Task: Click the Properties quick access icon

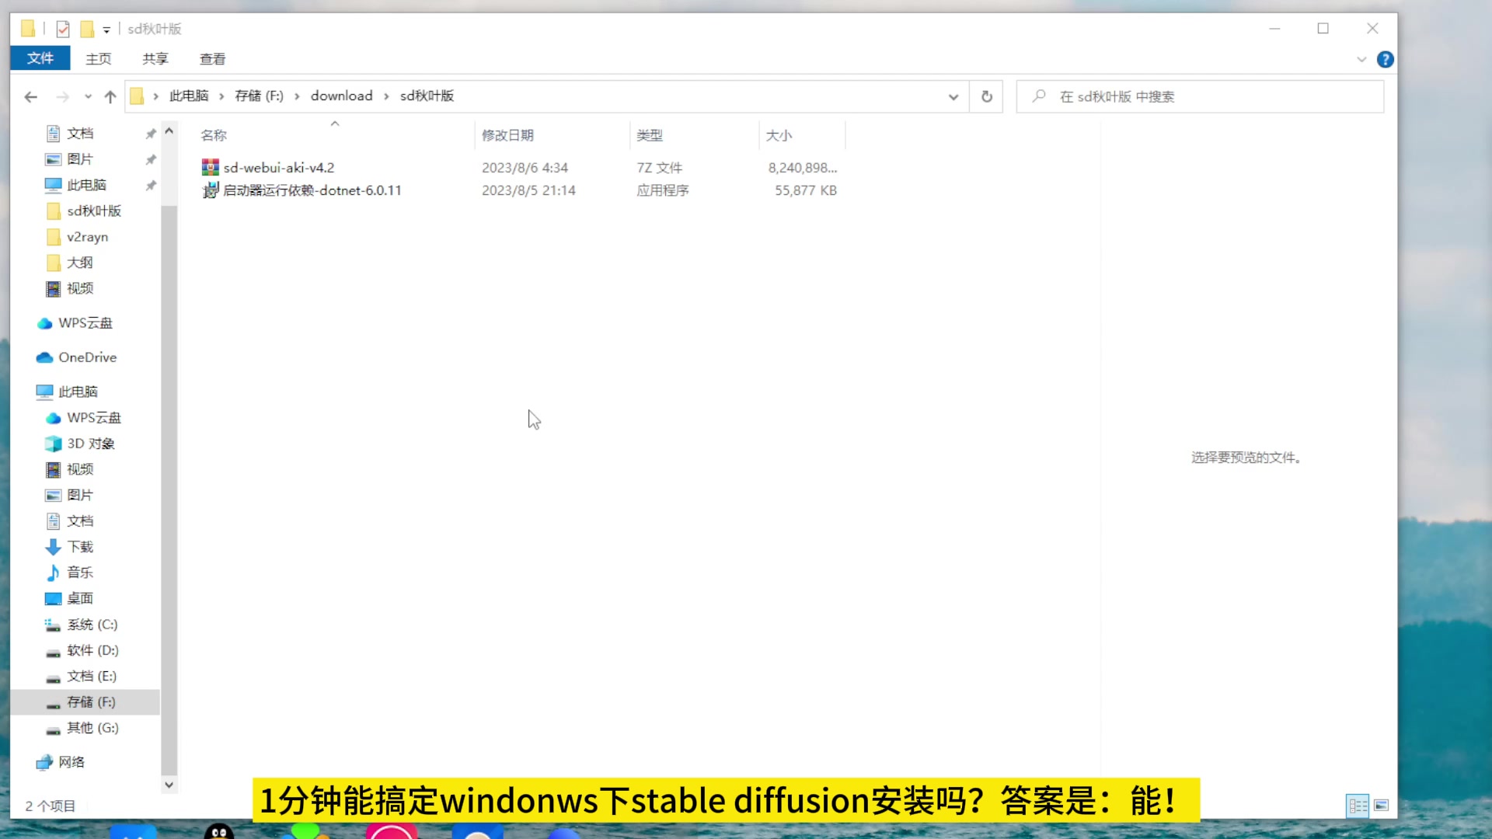Action: pos(63,30)
